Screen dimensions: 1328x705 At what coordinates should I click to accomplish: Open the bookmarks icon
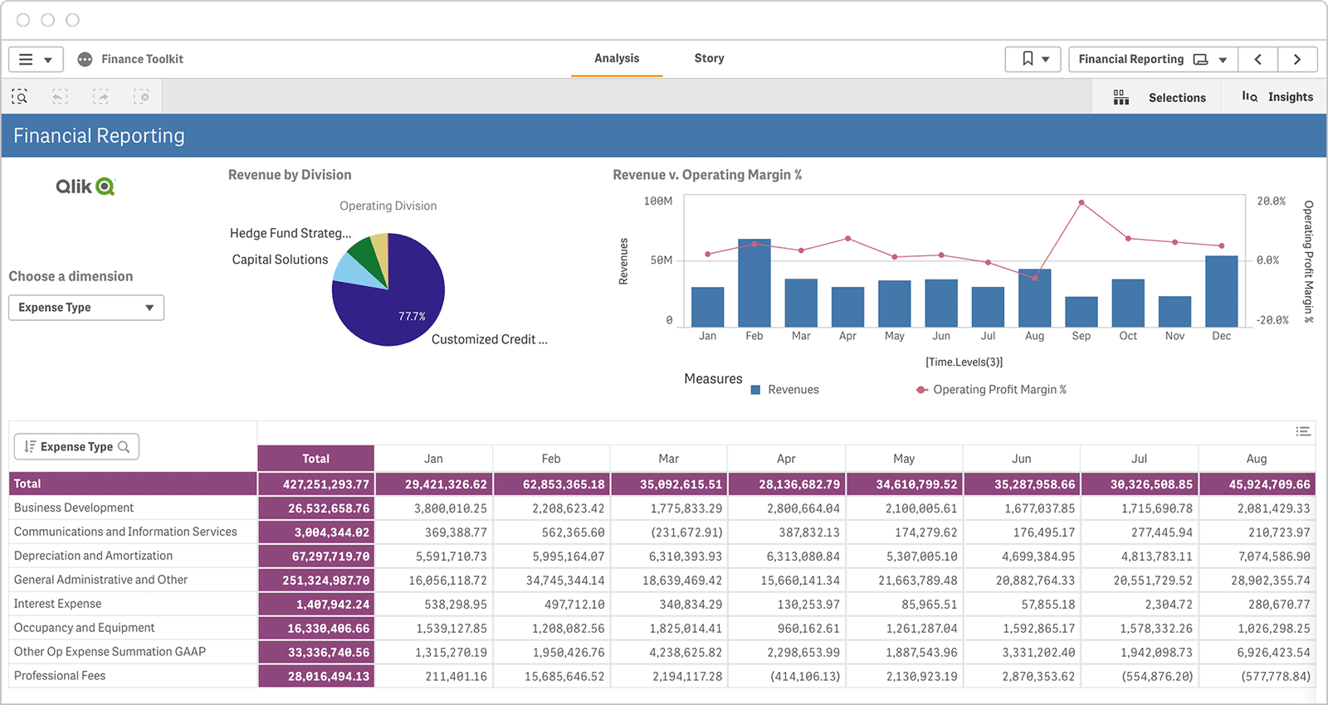click(1028, 59)
